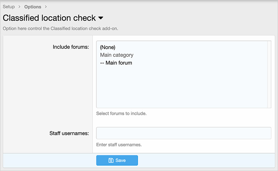Screen dimensions: 278x171
Task: Click the Staff usernames: label
Action: point(69,133)
